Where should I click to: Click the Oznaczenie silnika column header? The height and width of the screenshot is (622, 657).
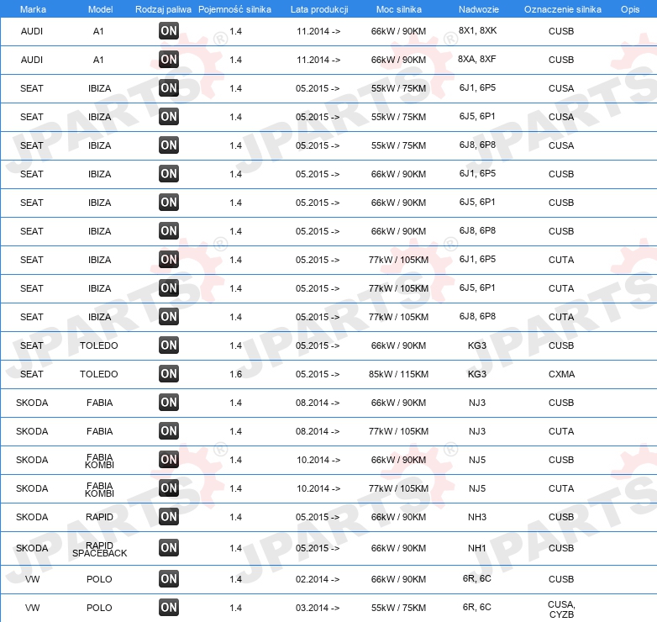563,9
